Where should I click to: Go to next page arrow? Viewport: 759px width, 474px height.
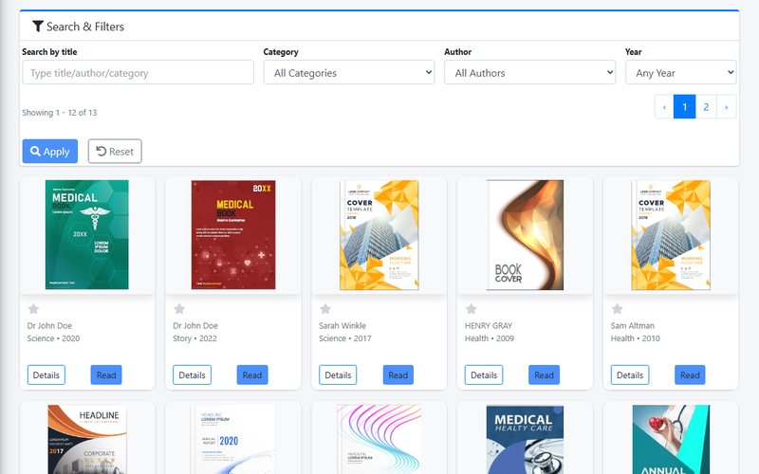(726, 107)
